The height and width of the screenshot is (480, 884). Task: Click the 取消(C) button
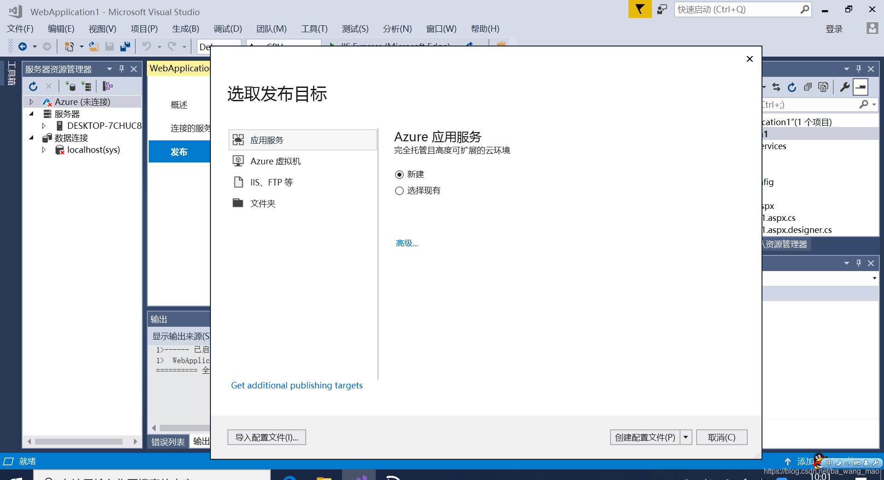pos(721,437)
